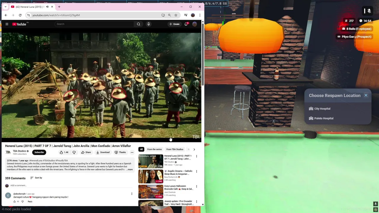This screenshot has height=213, width=379.
Task: Click the Chrome address bar URL
Action: coord(56,15)
